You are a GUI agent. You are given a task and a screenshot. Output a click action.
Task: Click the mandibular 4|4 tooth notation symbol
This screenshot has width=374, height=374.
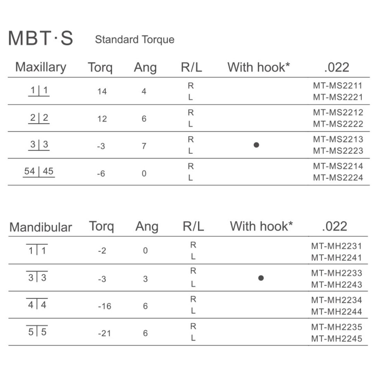(x=37, y=305)
